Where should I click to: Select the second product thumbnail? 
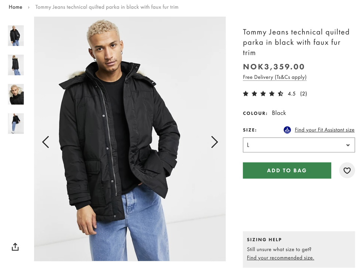16,65
